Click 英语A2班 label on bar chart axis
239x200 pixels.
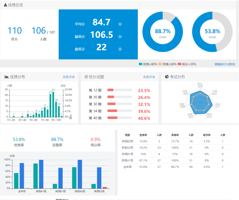point(80,191)
